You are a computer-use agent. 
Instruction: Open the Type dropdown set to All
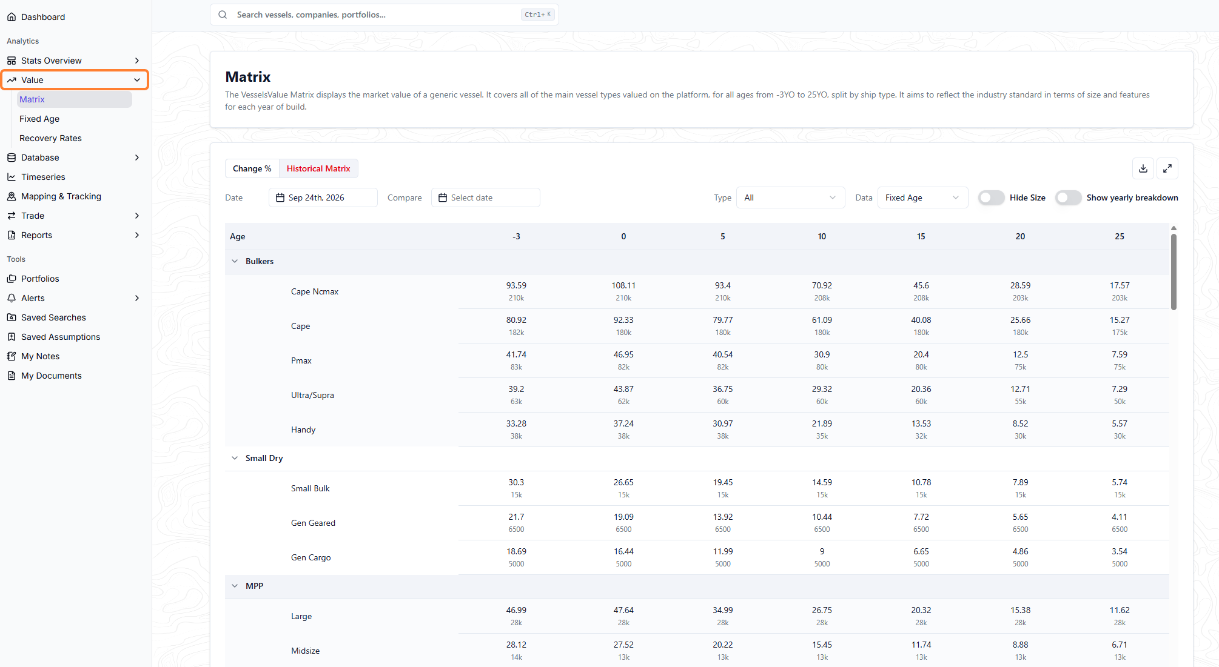pos(790,197)
